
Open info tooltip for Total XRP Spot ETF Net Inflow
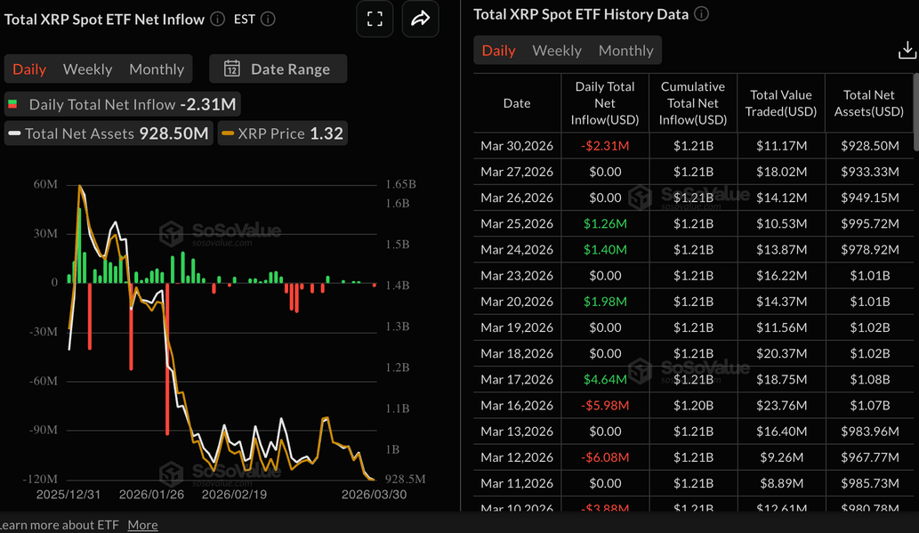[216, 18]
